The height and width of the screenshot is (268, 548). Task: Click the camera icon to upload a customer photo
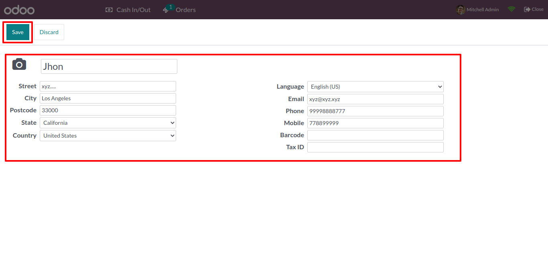click(19, 64)
